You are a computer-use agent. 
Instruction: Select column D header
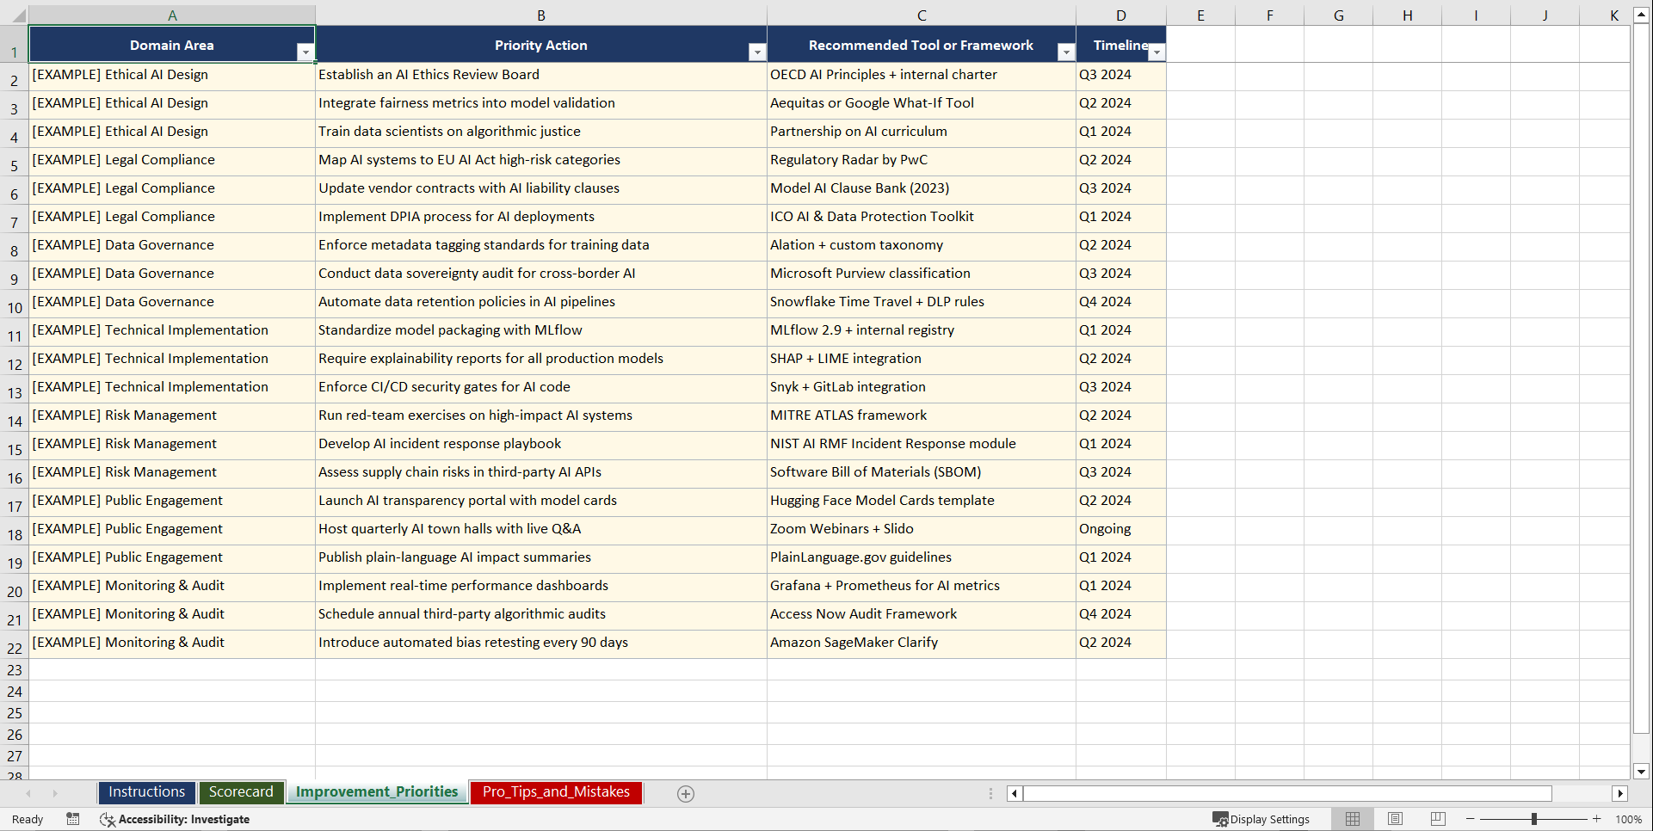pos(1120,15)
